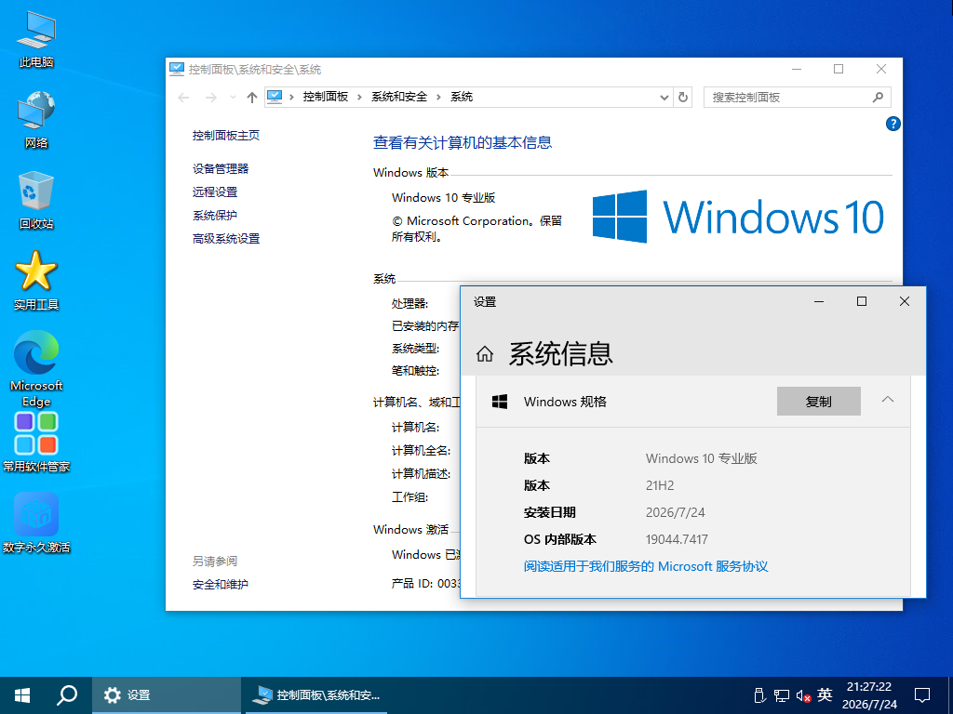Click the refresh button in address bar

(683, 97)
